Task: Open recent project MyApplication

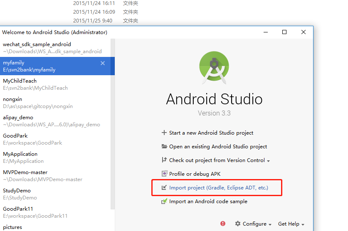Action: (x=55, y=157)
